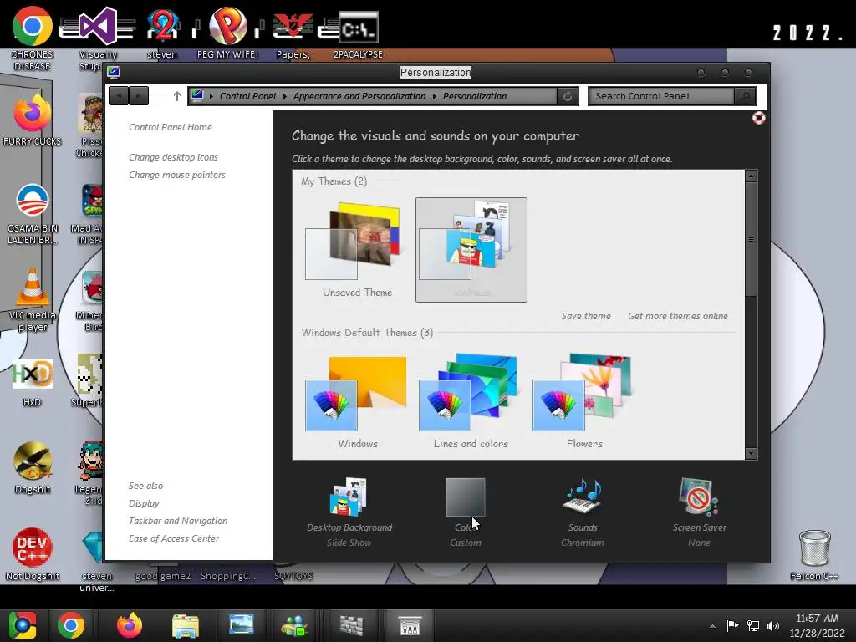Image resolution: width=856 pixels, height=642 pixels.
Task: Select the second theme in My Themes
Action: [x=471, y=249]
